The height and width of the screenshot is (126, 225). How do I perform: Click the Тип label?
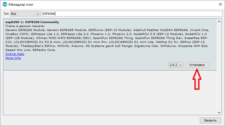[6, 14]
